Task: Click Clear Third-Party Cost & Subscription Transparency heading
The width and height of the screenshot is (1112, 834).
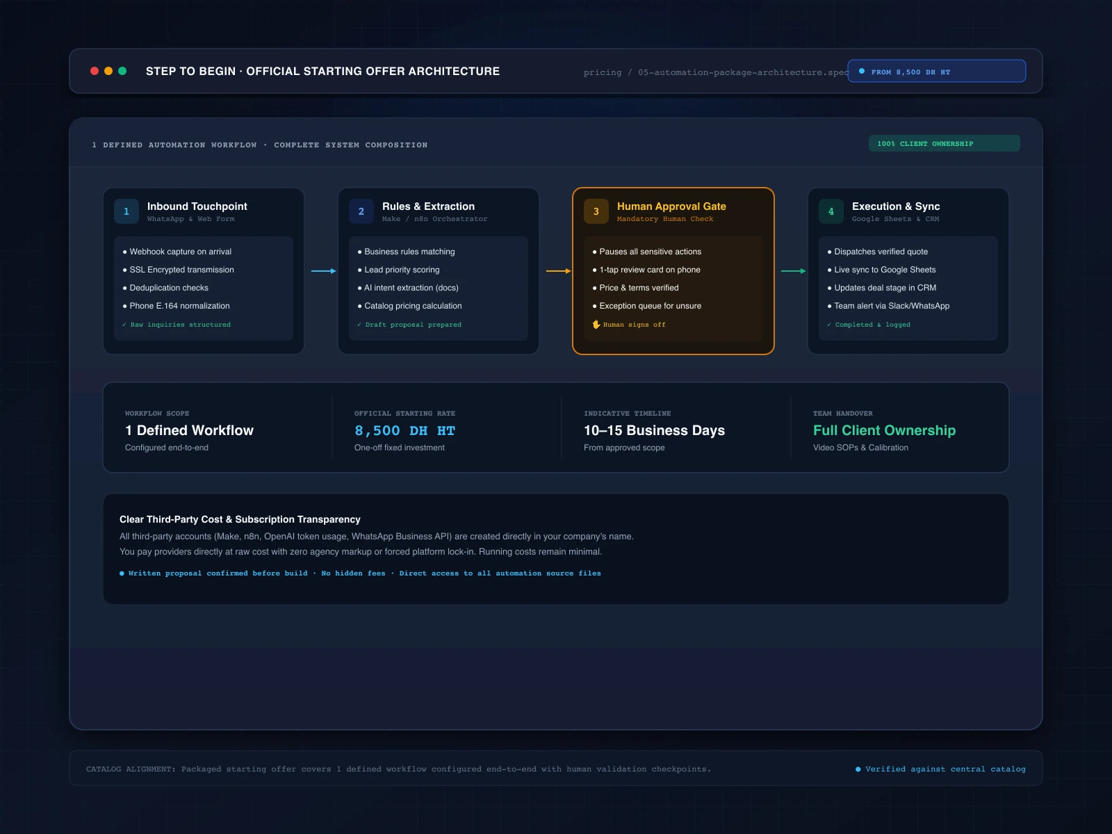Action: tap(240, 519)
